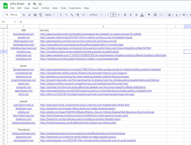Format as percent icon
191x145 pixels.
click(66, 15)
